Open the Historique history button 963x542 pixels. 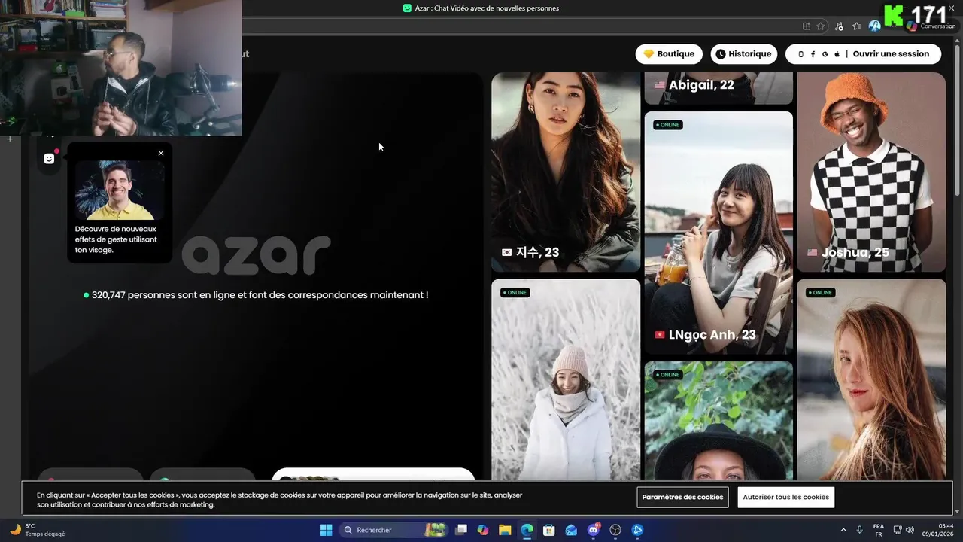coord(743,54)
